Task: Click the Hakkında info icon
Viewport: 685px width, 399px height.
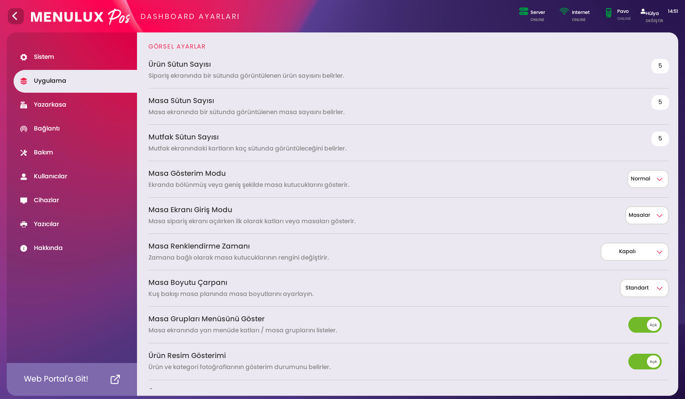Action: pos(24,248)
